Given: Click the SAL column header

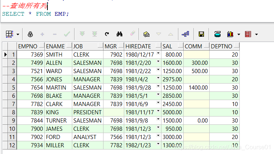Looking at the screenshot, I should [x=172, y=46].
